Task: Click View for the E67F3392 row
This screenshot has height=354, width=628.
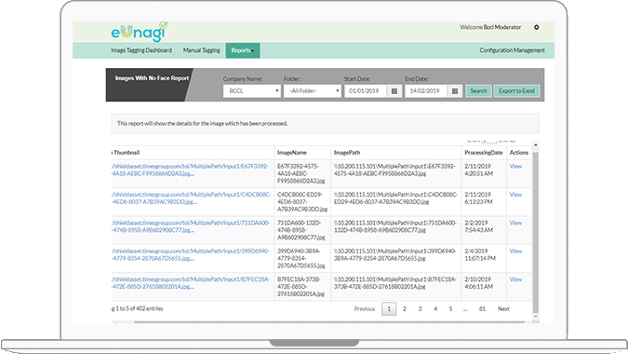Action: tap(515, 167)
